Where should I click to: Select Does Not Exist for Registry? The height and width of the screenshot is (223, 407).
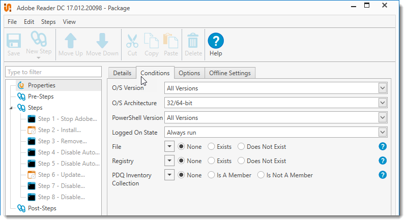[241, 161]
